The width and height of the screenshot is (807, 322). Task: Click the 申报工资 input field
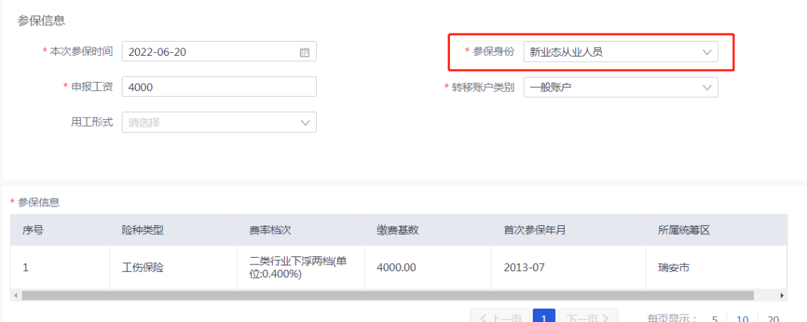pos(219,87)
